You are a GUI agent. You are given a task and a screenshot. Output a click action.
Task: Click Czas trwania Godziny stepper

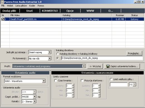pos(73,86)
